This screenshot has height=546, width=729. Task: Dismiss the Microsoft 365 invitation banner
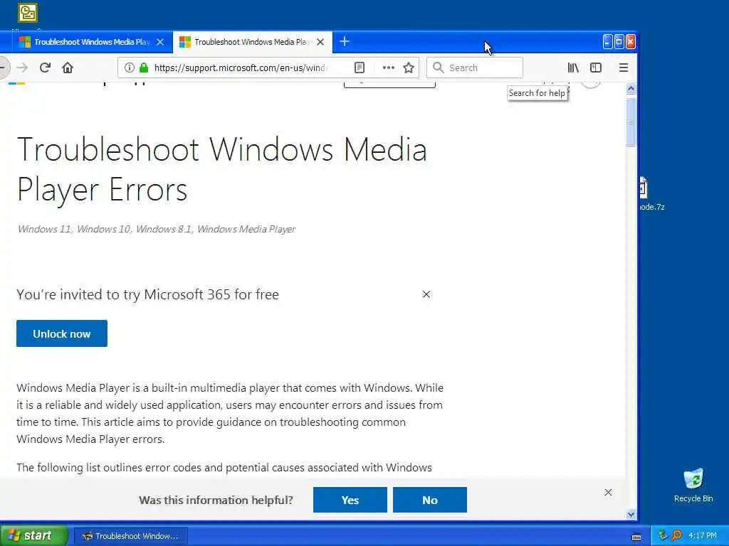(x=426, y=294)
